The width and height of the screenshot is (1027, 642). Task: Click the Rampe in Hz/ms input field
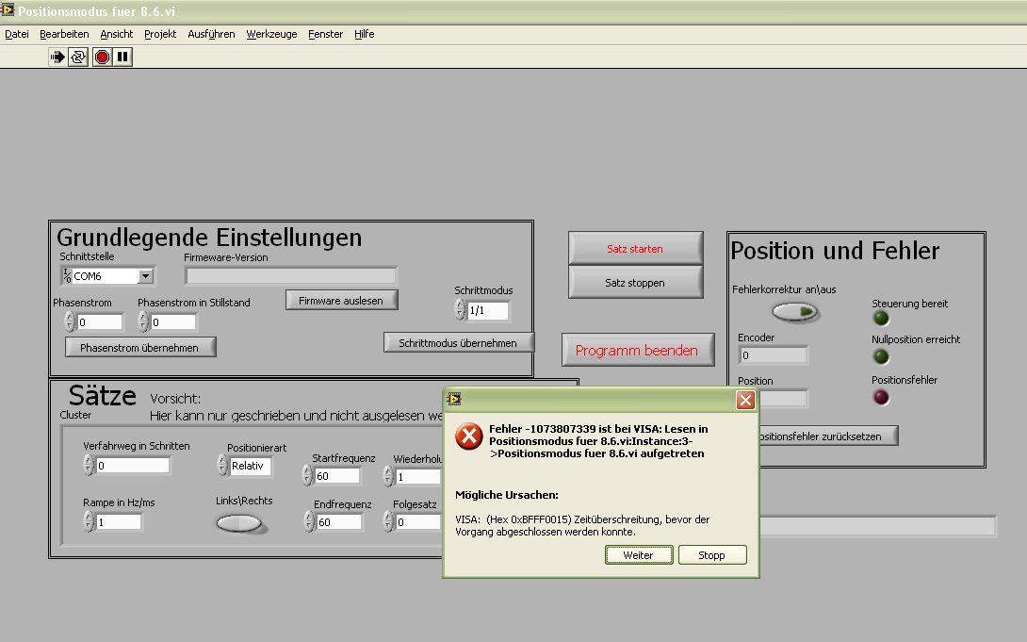tap(119, 522)
